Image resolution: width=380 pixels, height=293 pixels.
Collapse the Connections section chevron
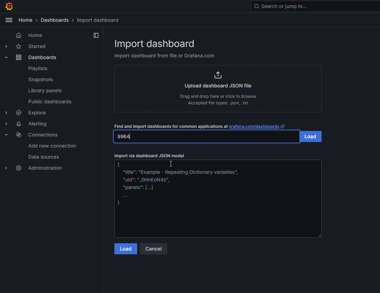6,135
